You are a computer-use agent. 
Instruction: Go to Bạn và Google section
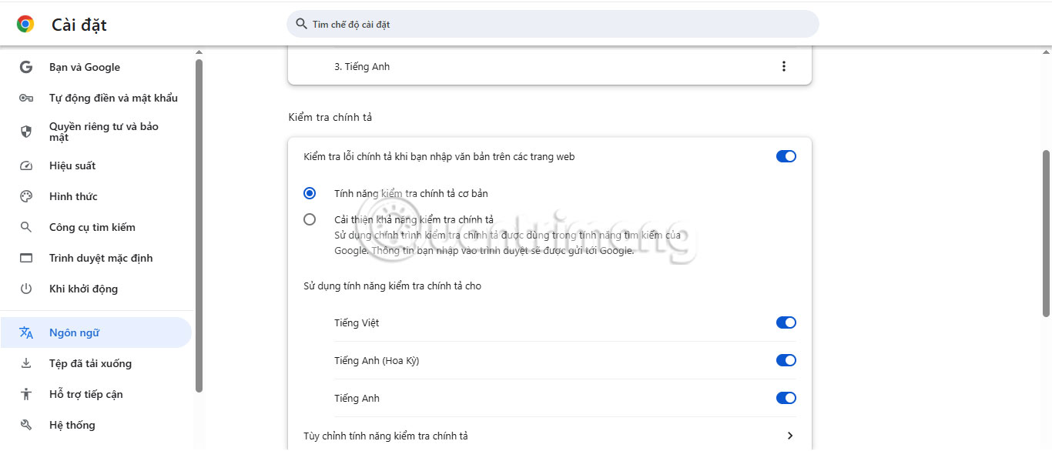pos(83,67)
